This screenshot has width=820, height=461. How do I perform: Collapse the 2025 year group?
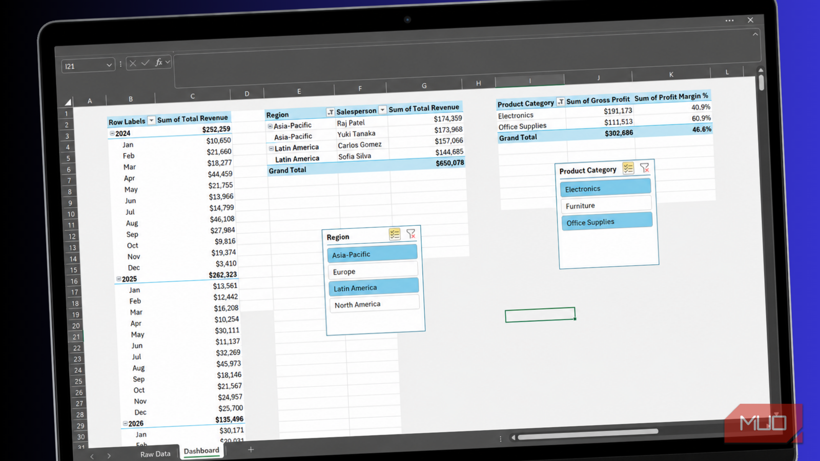tap(118, 279)
